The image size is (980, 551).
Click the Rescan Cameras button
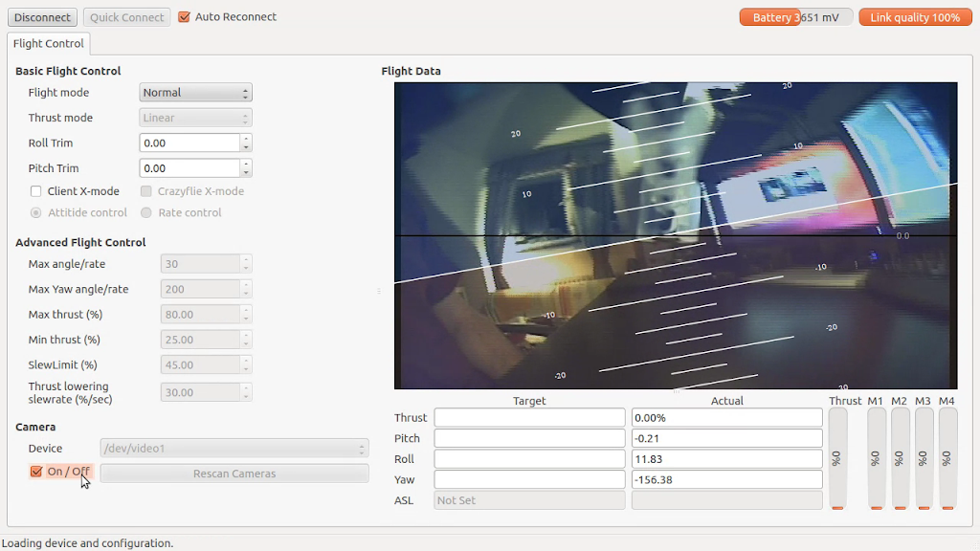pyautogui.click(x=234, y=474)
